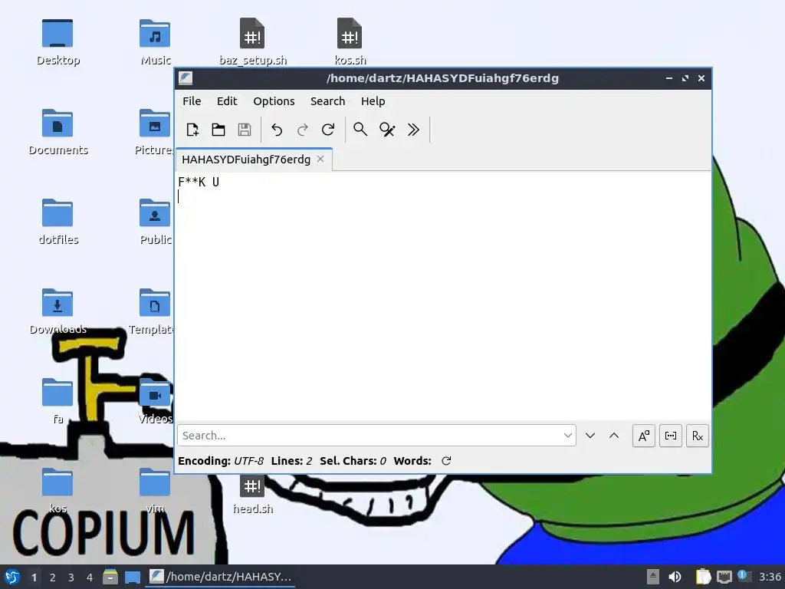Redo the edit
785x589 pixels.
tap(302, 130)
